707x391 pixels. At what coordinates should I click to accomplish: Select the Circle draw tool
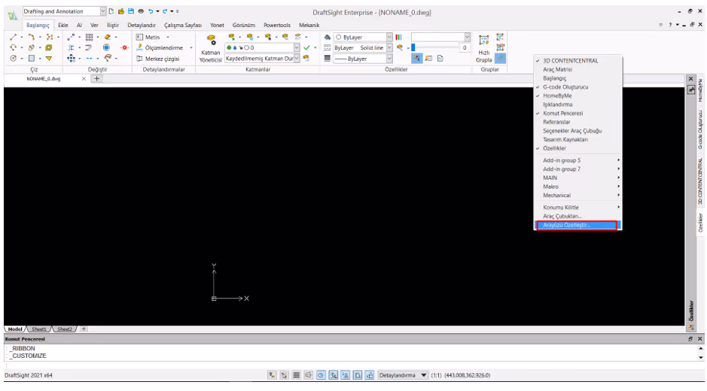13,58
